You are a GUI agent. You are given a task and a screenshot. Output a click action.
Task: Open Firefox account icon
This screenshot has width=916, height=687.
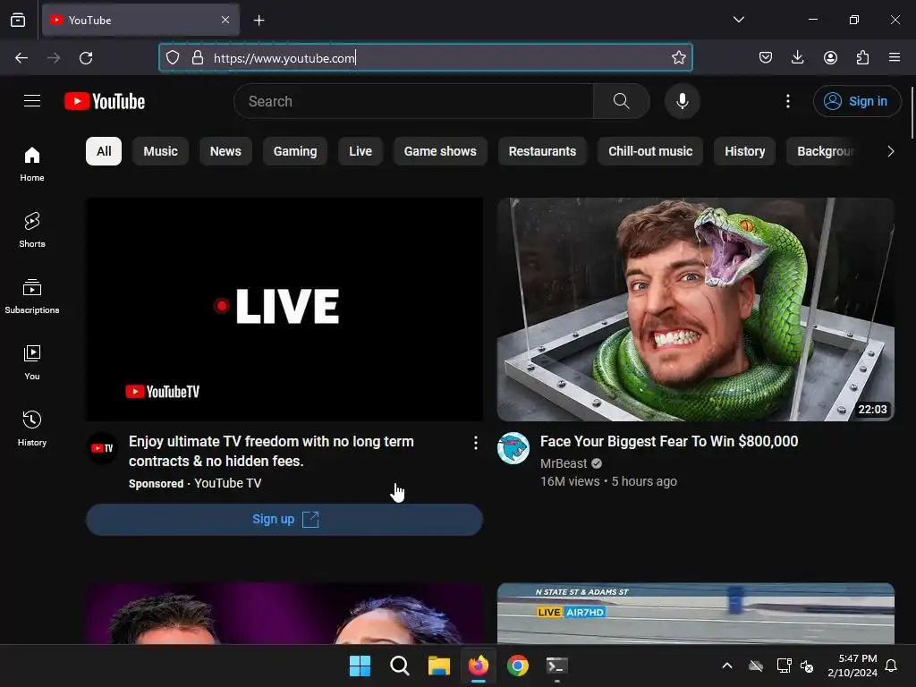pos(830,58)
